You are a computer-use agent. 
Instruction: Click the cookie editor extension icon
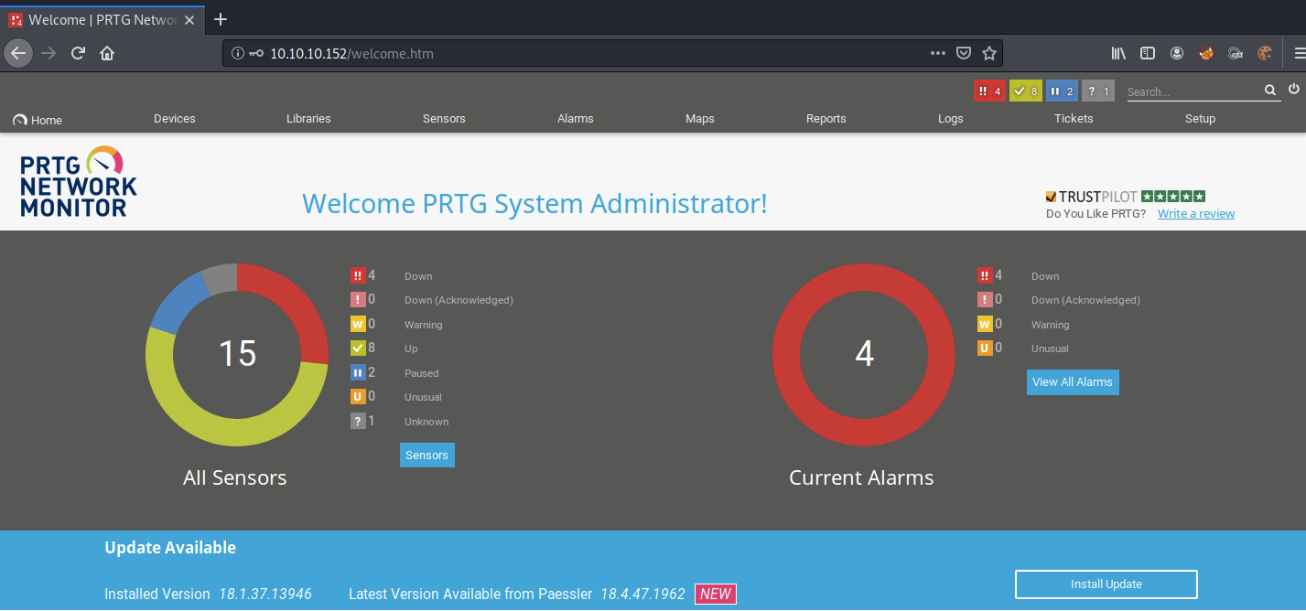point(1265,53)
